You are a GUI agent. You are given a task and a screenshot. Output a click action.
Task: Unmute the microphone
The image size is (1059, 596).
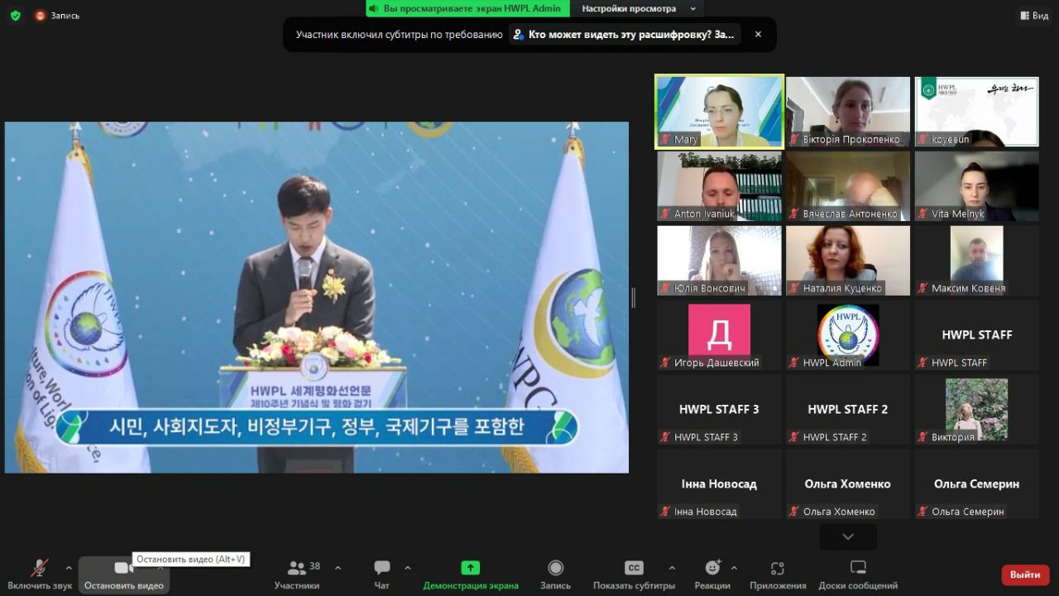[40, 568]
